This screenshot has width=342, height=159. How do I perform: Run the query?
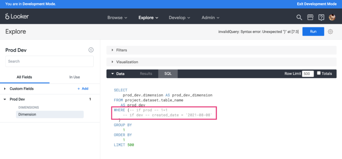313,31
